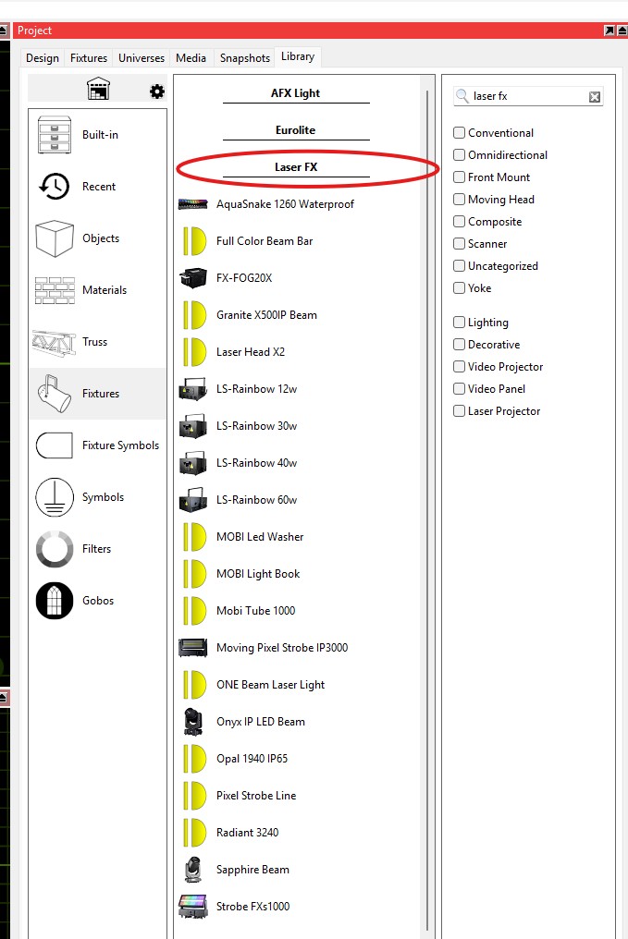628x939 pixels.
Task: Enable the Decorative type checkbox
Action: click(459, 345)
